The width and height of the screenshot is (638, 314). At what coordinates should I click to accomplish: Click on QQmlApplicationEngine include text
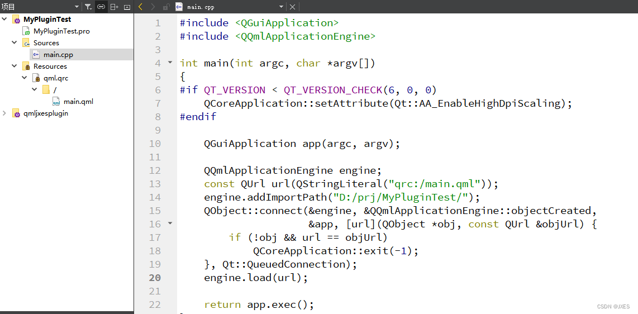tap(305, 36)
